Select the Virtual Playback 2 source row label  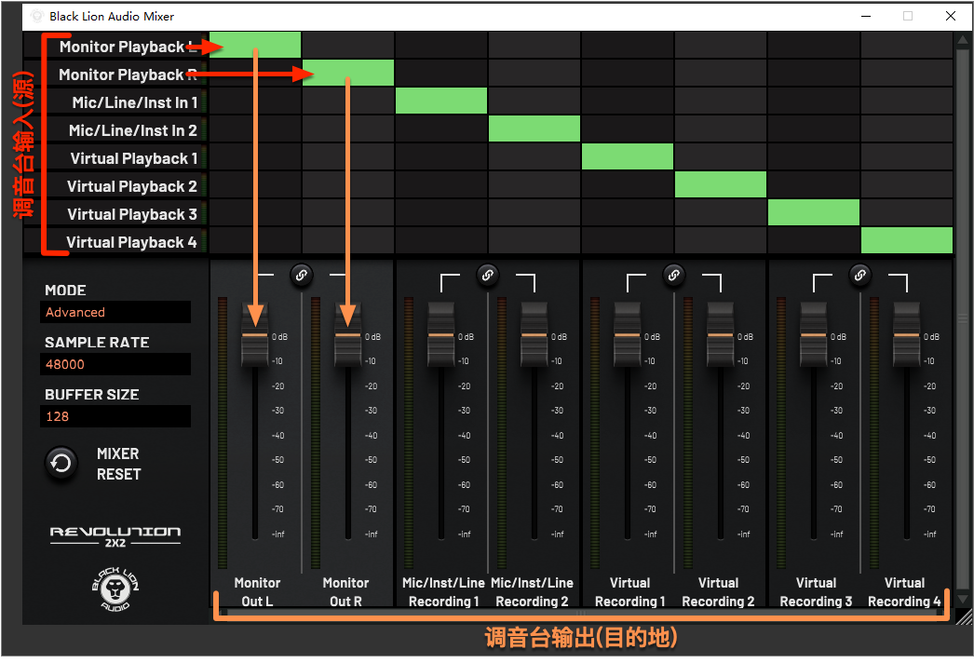132,186
